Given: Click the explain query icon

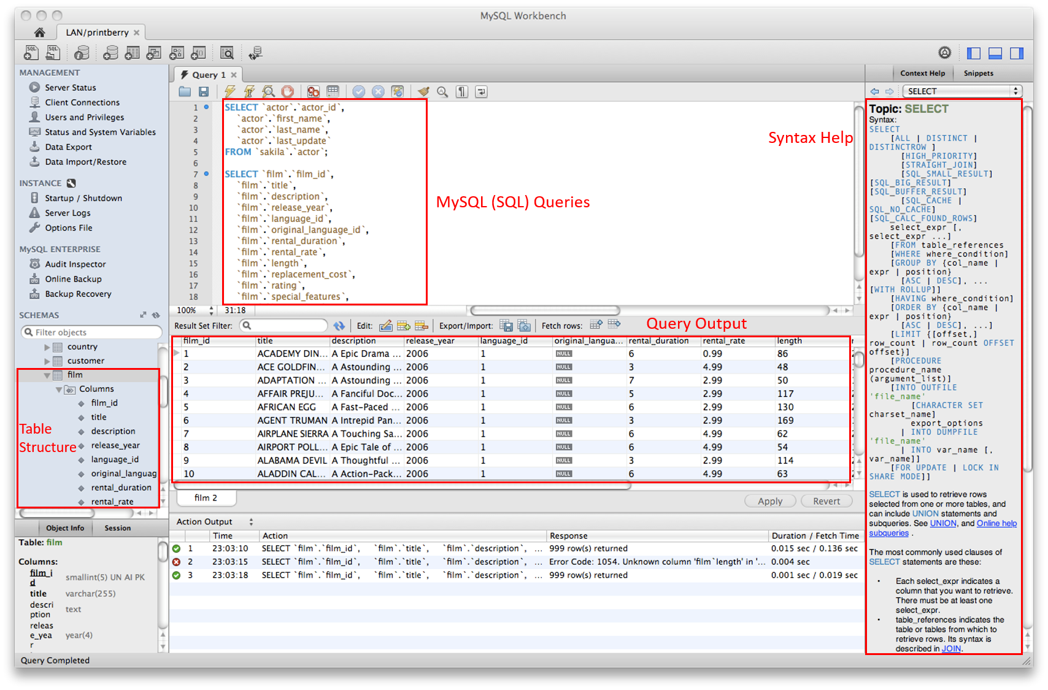Looking at the screenshot, I should coord(268,91).
